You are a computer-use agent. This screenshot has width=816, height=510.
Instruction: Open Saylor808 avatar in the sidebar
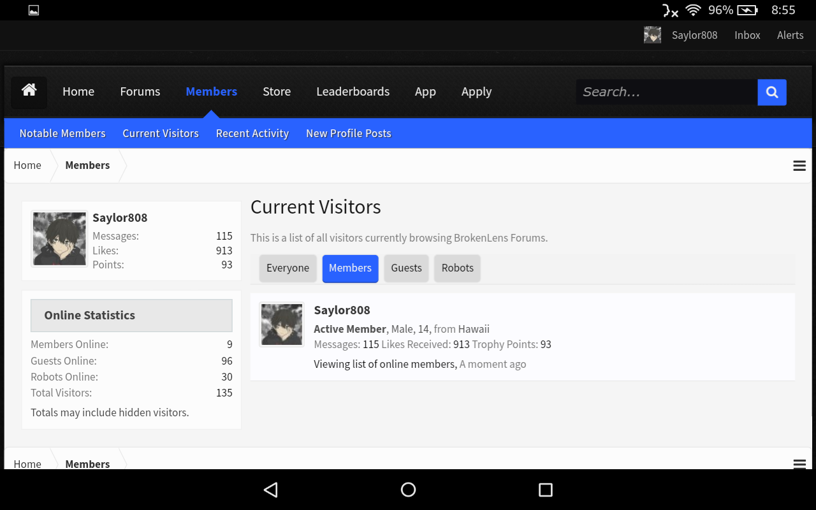pos(59,238)
